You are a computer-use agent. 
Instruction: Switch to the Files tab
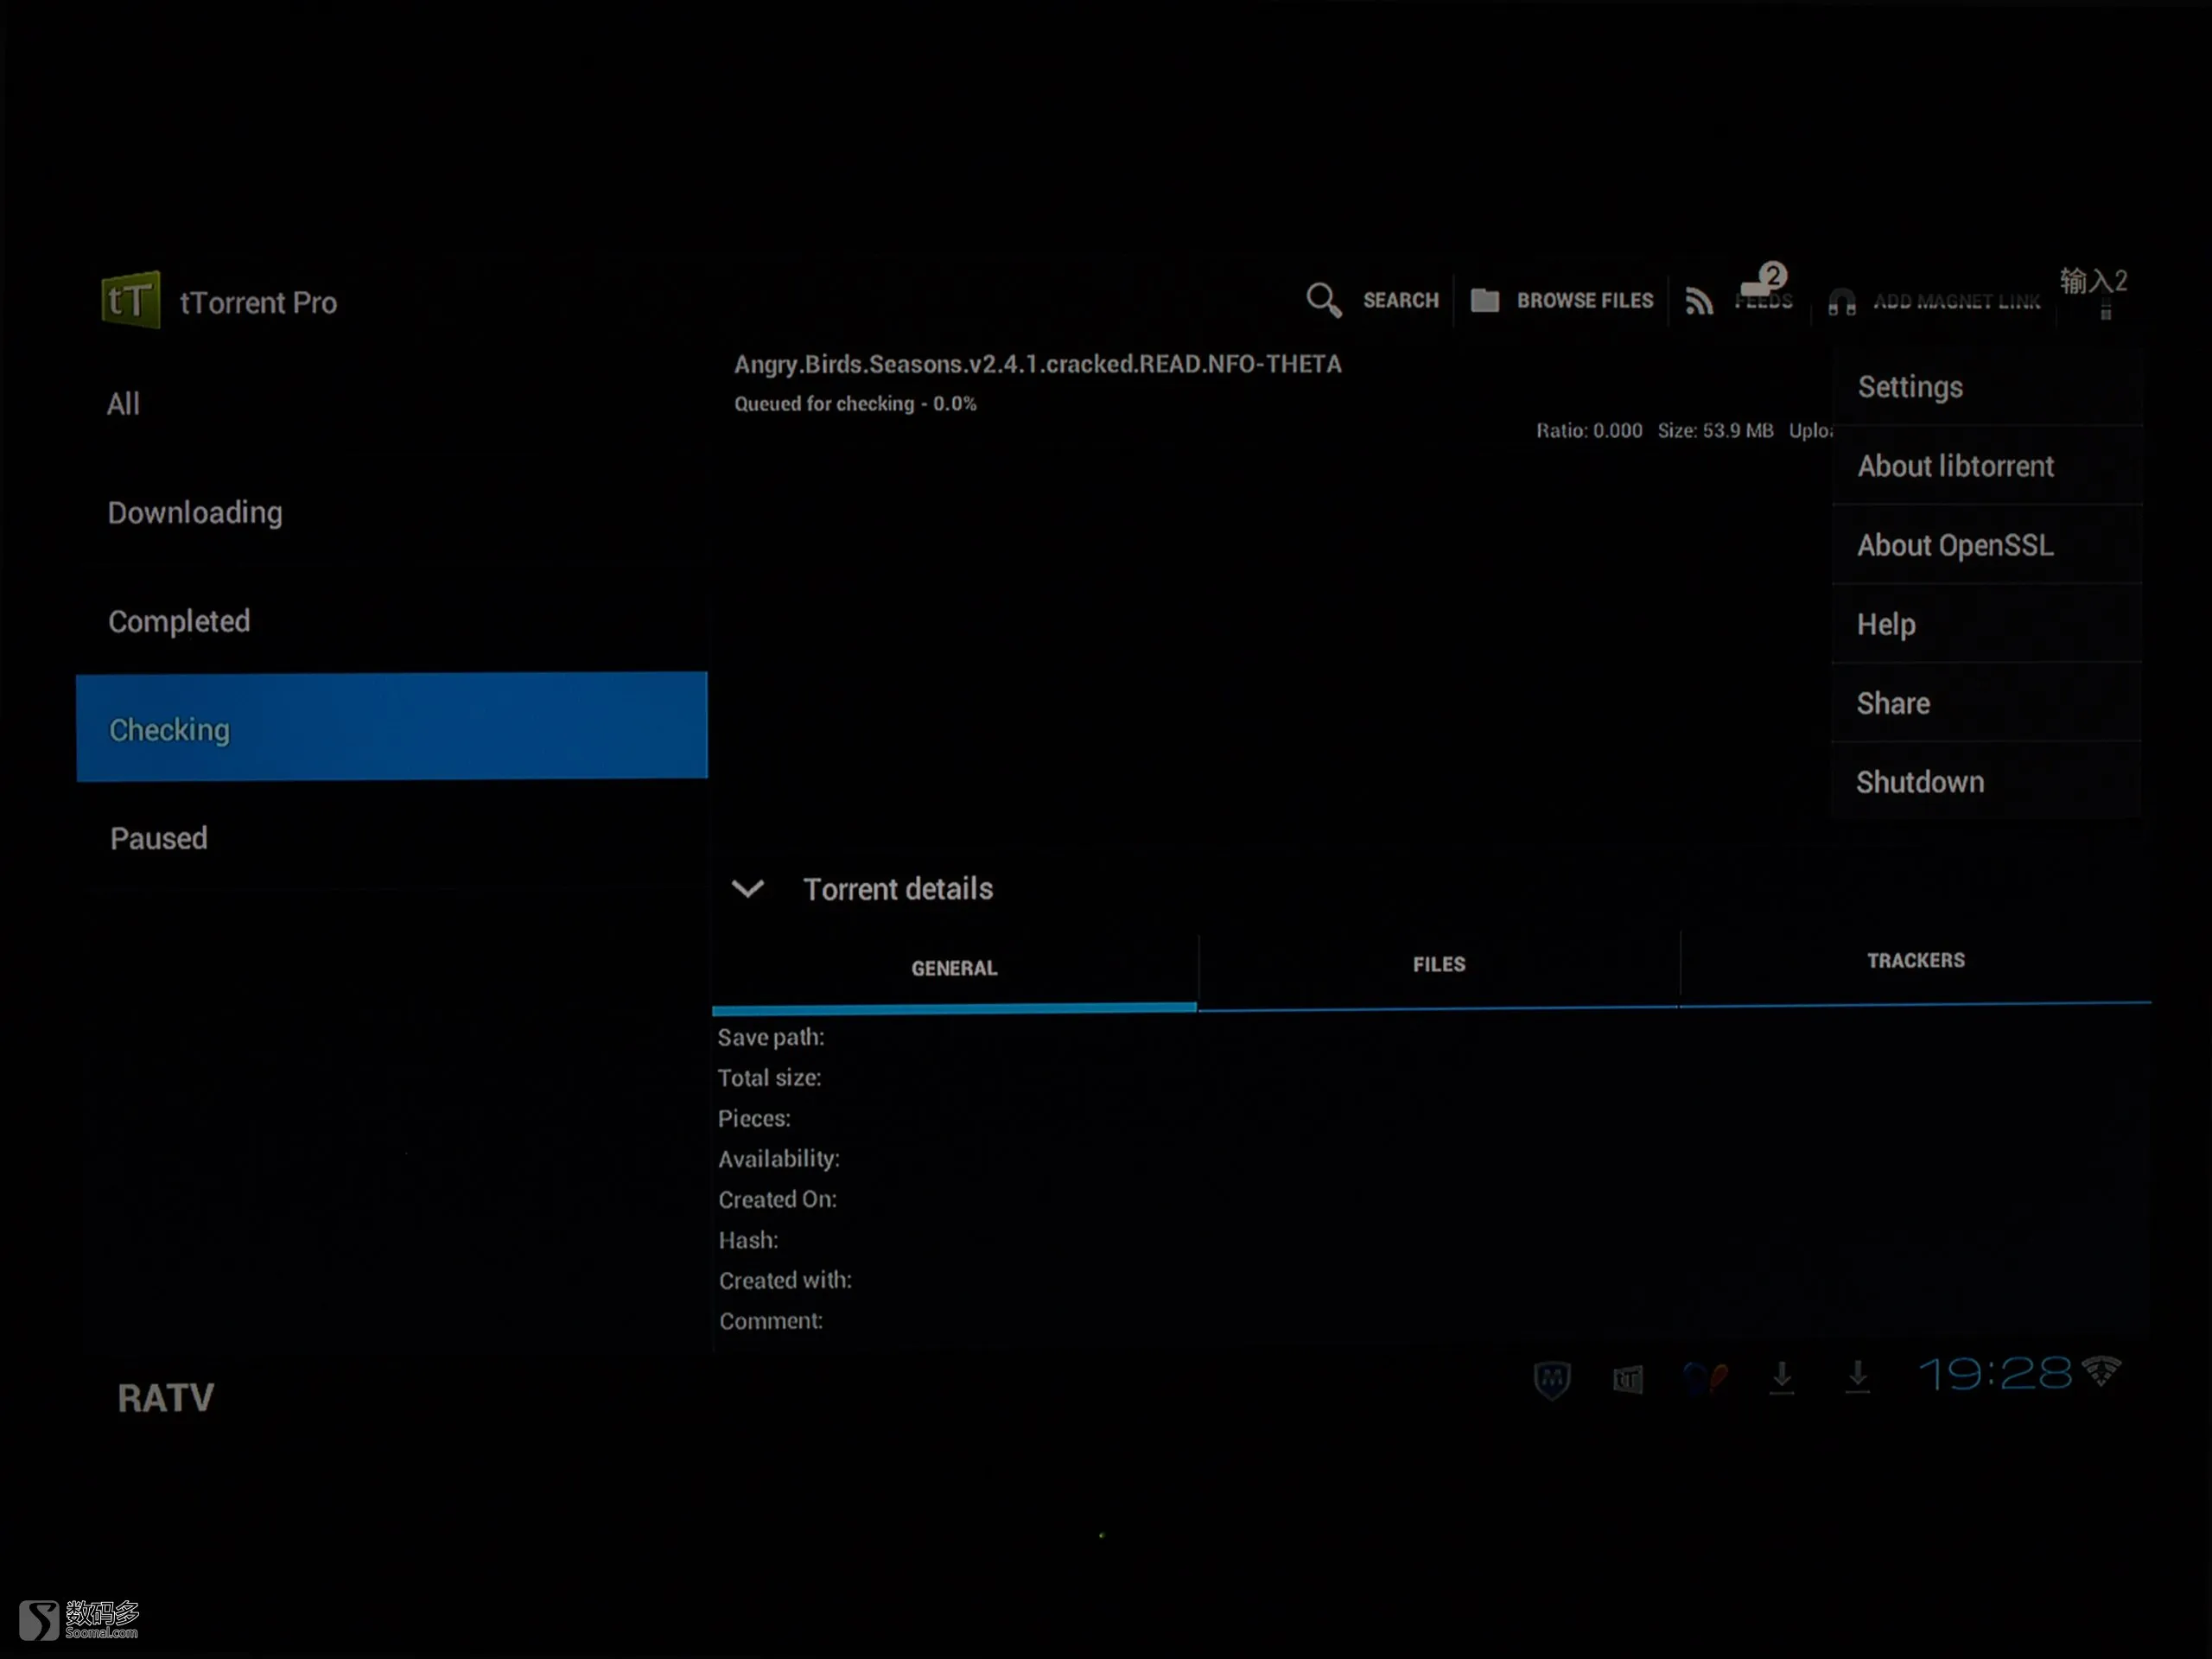pyautogui.click(x=1439, y=964)
